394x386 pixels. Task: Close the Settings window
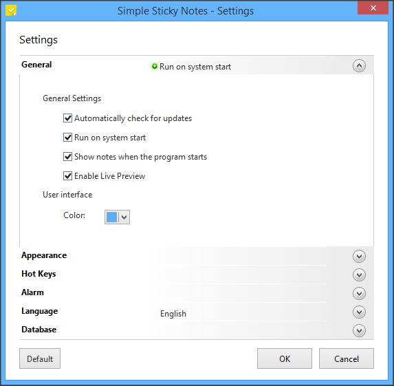click(x=373, y=8)
